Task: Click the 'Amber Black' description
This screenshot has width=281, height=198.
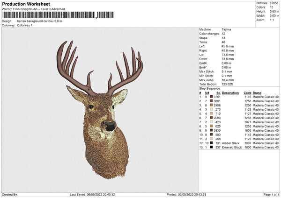Action: [230, 143]
